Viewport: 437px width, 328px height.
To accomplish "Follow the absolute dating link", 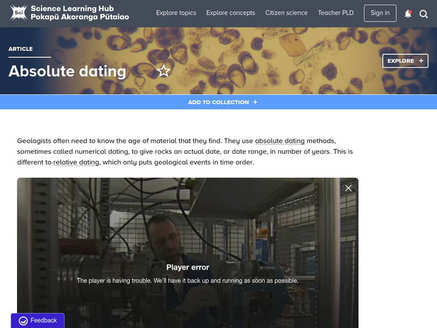I will pos(280,141).
